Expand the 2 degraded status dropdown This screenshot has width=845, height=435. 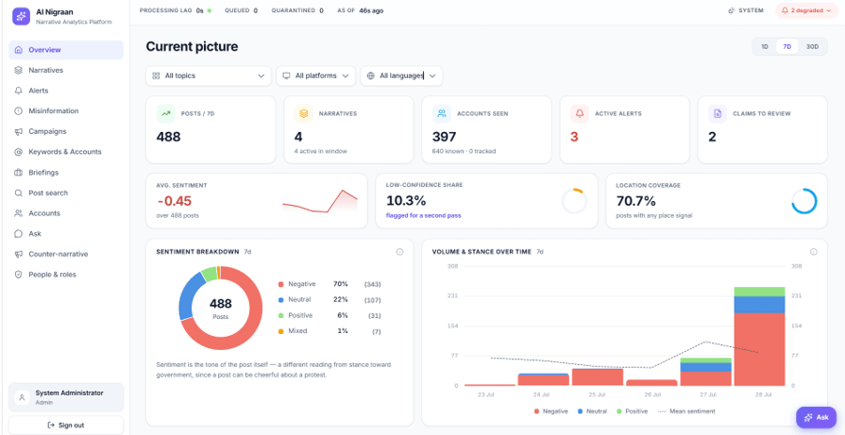tap(807, 10)
